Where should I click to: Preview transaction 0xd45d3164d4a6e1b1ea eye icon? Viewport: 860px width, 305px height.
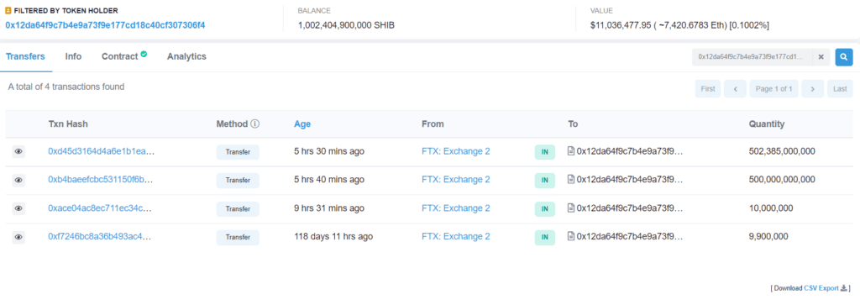pyautogui.click(x=18, y=151)
